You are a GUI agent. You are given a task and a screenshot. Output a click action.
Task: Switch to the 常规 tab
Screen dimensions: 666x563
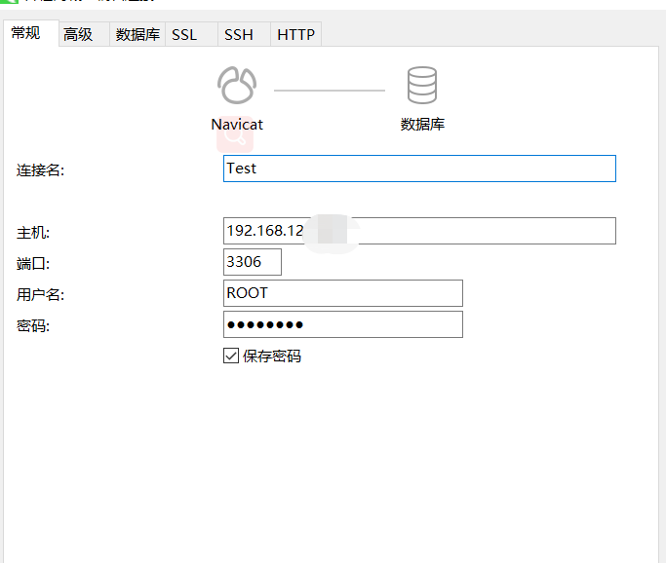pos(25,34)
